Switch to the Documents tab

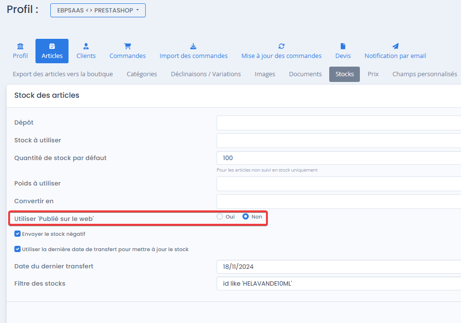tap(305, 74)
